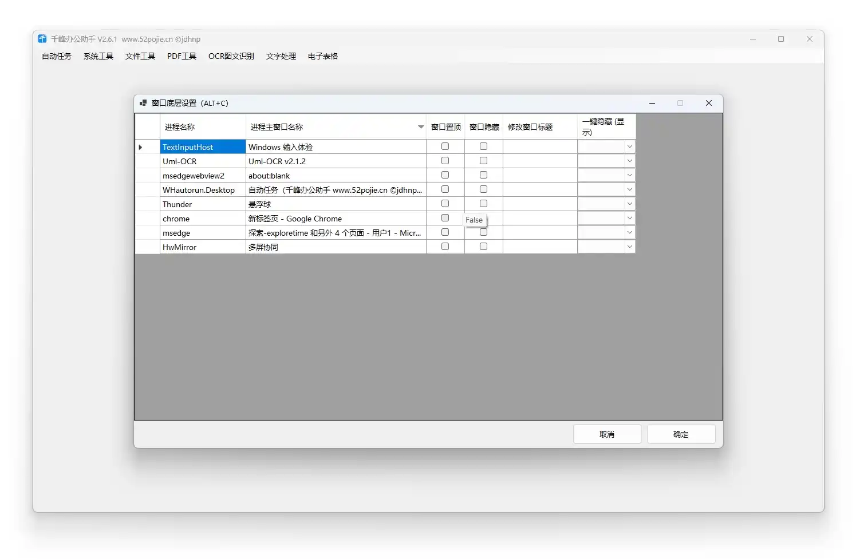The width and height of the screenshot is (864, 559).
Task: Select the HwMirror process cell
Action: tap(203, 247)
